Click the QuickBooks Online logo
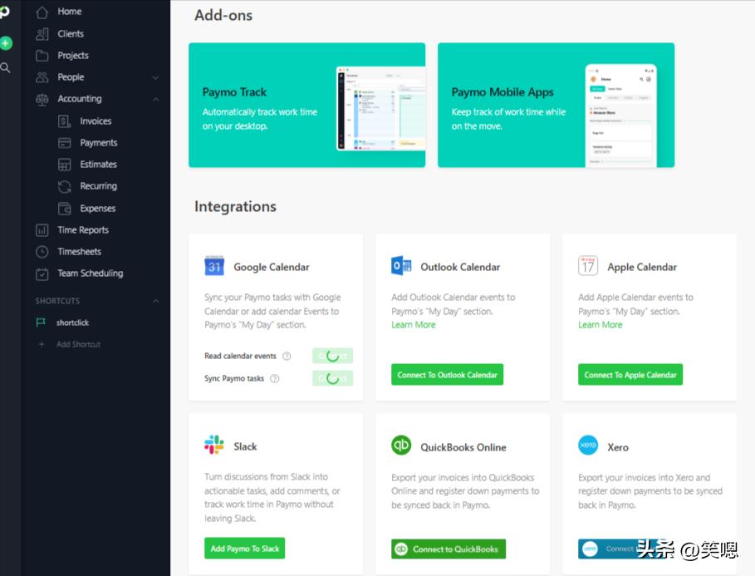The width and height of the screenshot is (755, 576). (x=401, y=446)
